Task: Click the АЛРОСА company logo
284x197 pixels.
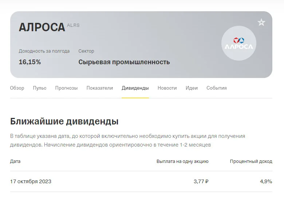Action: pyautogui.click(x=239, y=43)
